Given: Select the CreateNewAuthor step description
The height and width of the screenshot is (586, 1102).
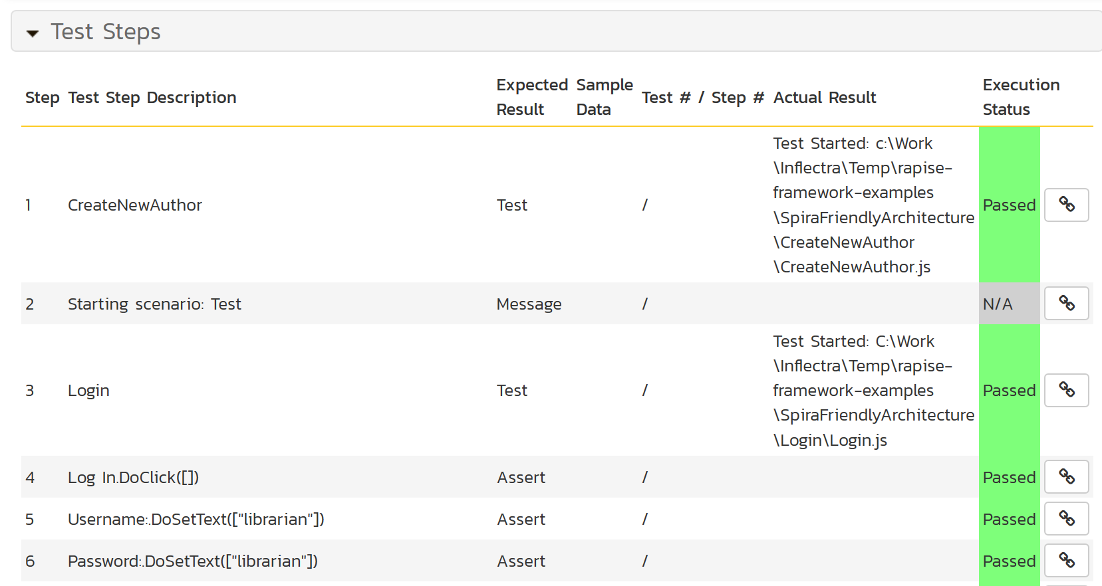Looking at the screenshot, I should pyautogui.click(x=135, y=205).
